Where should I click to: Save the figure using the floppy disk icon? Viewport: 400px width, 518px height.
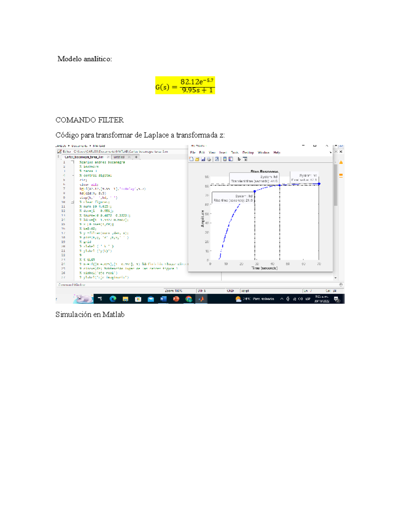coord(203,159)
